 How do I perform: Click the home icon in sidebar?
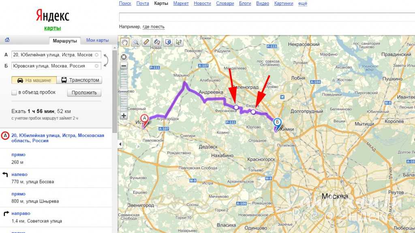[7, 40]
